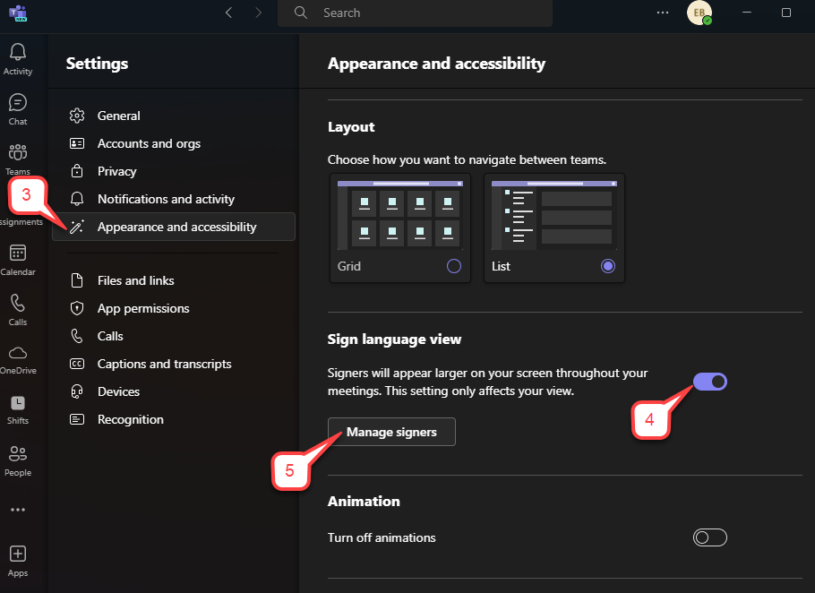Open the Shifts icon
The width and height of the screenshot is (815, 593).
tap(18, 408)
